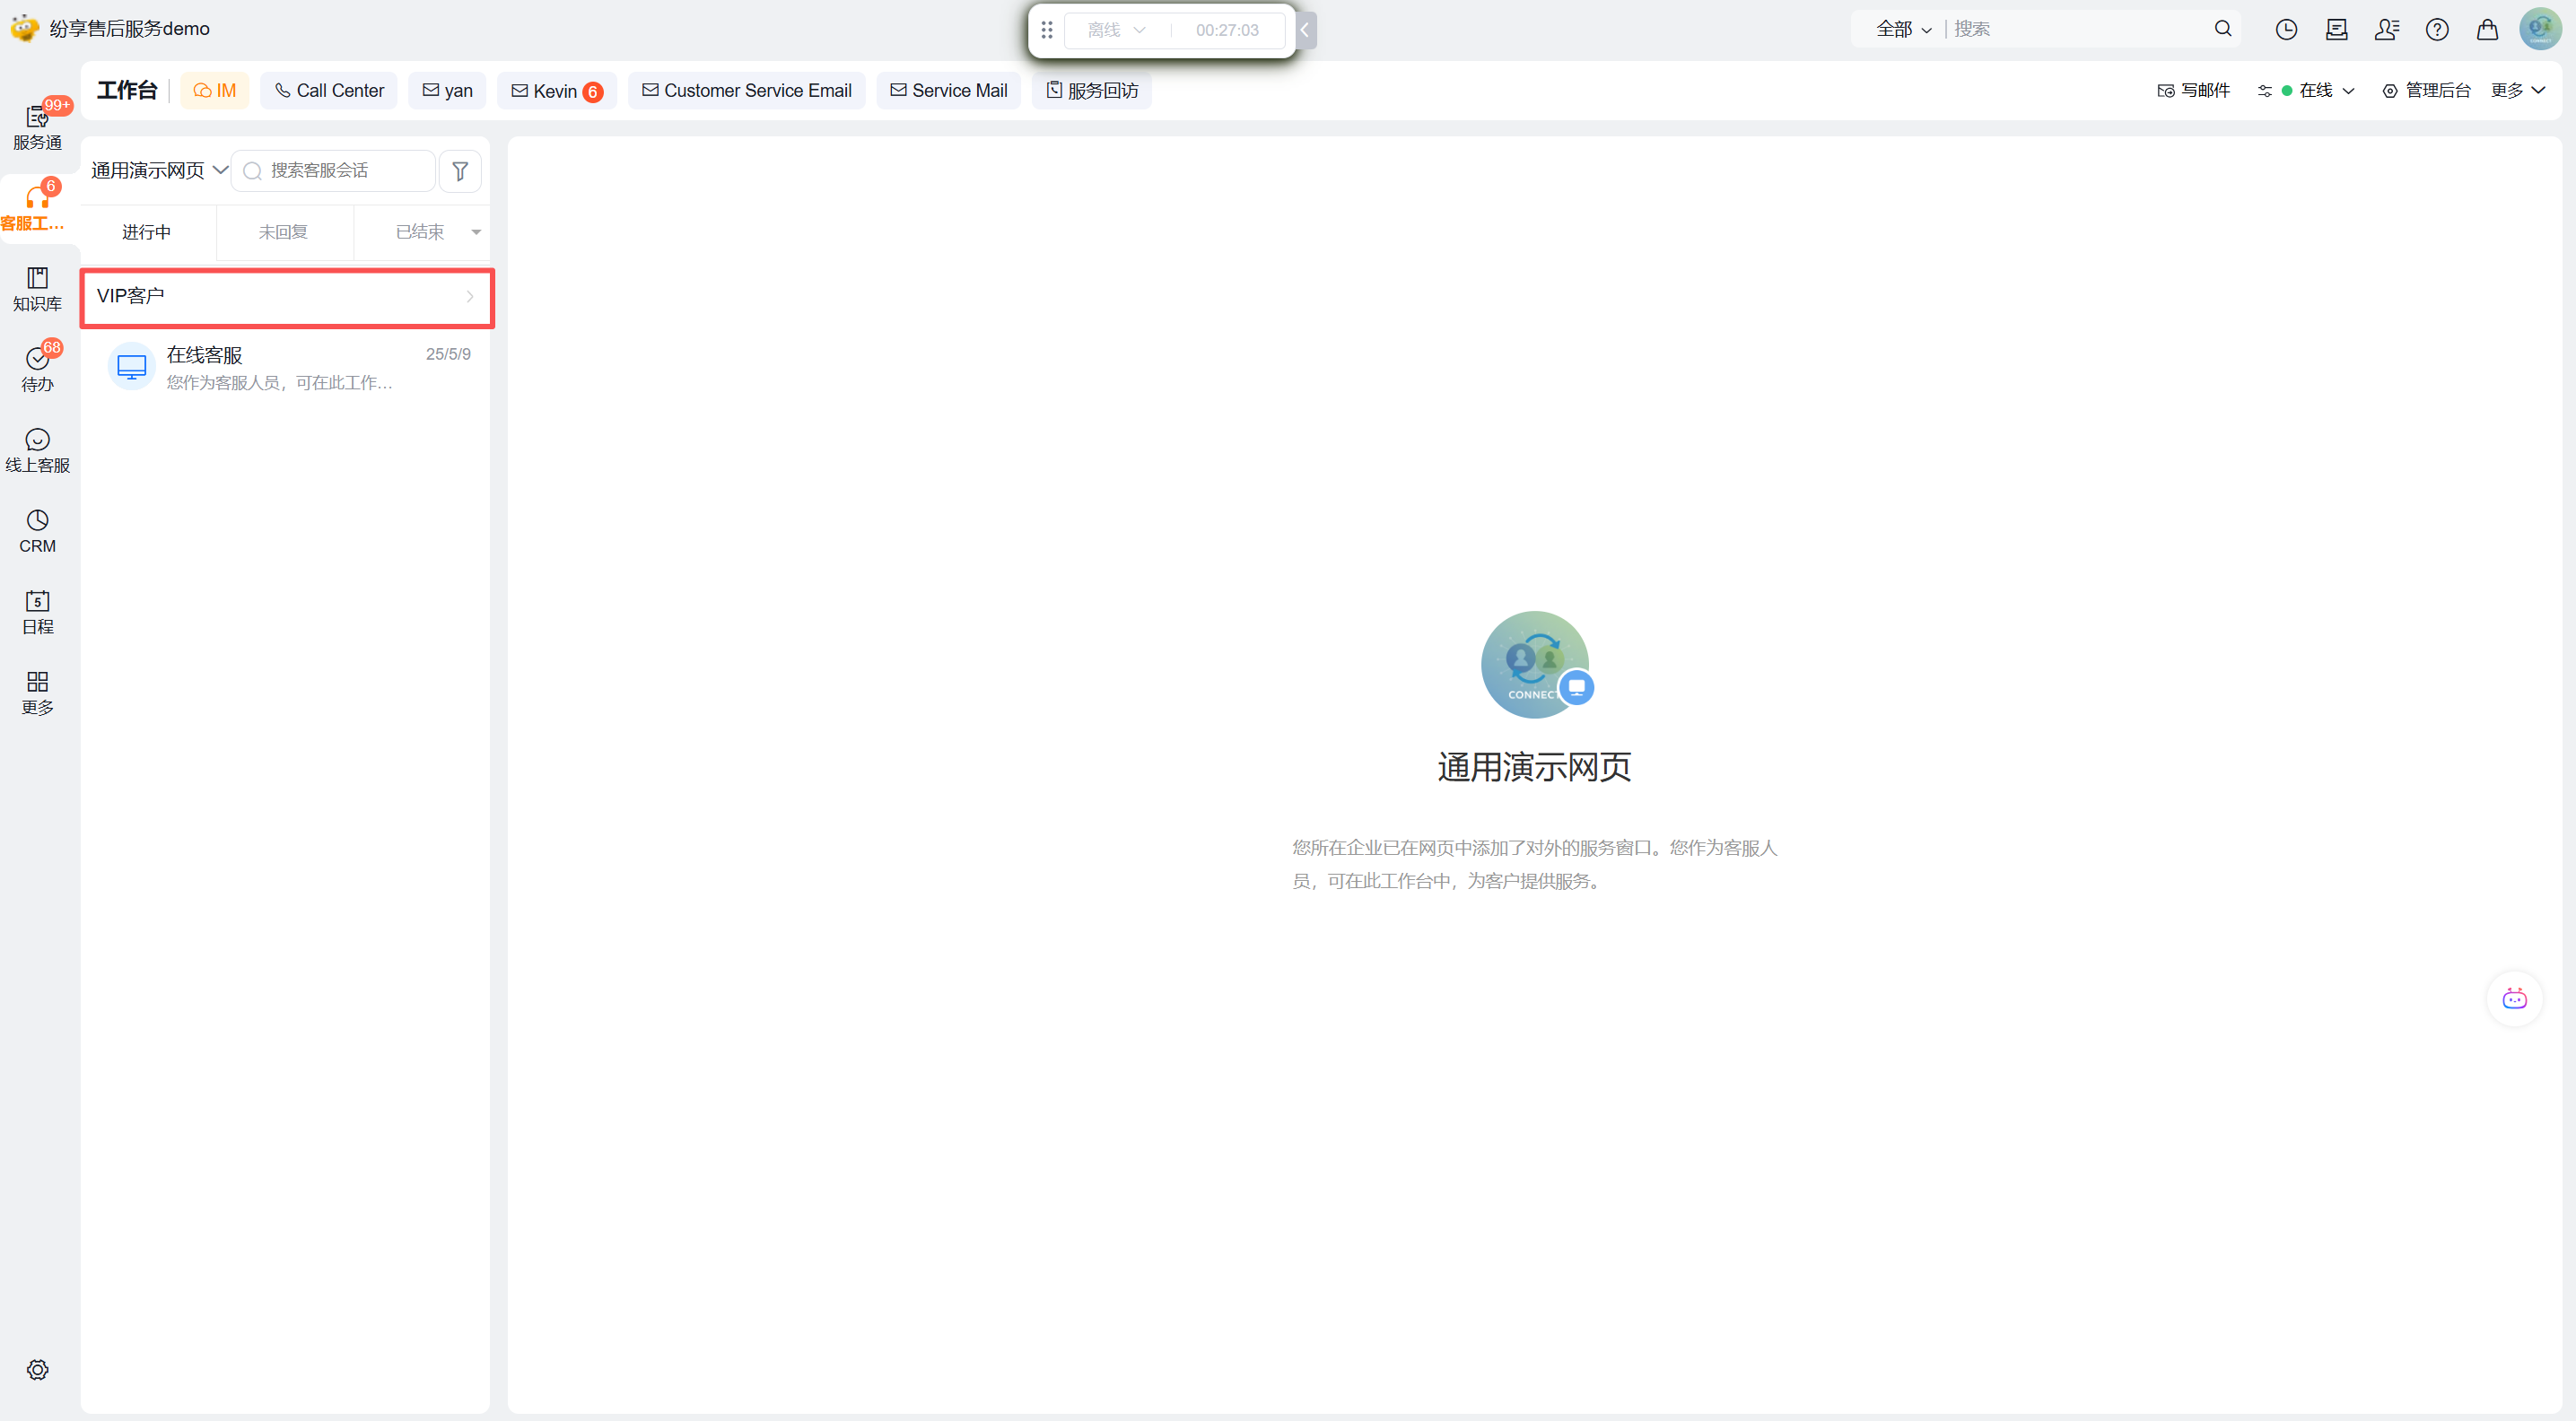Screen dimensions: 2576x1421
Task: Open the 线上客服 sidebar icon
Action: (x=37, y=449)
